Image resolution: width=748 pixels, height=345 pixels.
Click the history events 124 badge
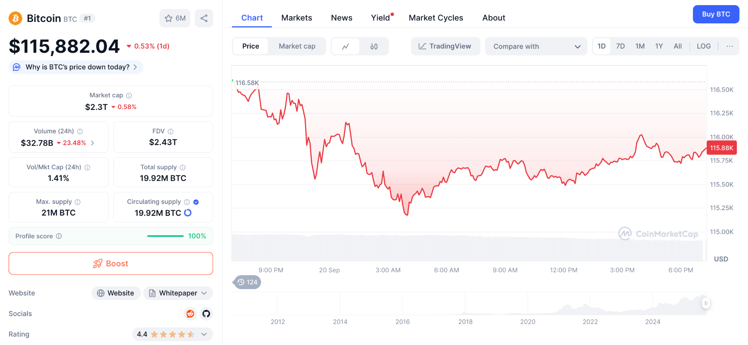(247, 282)
